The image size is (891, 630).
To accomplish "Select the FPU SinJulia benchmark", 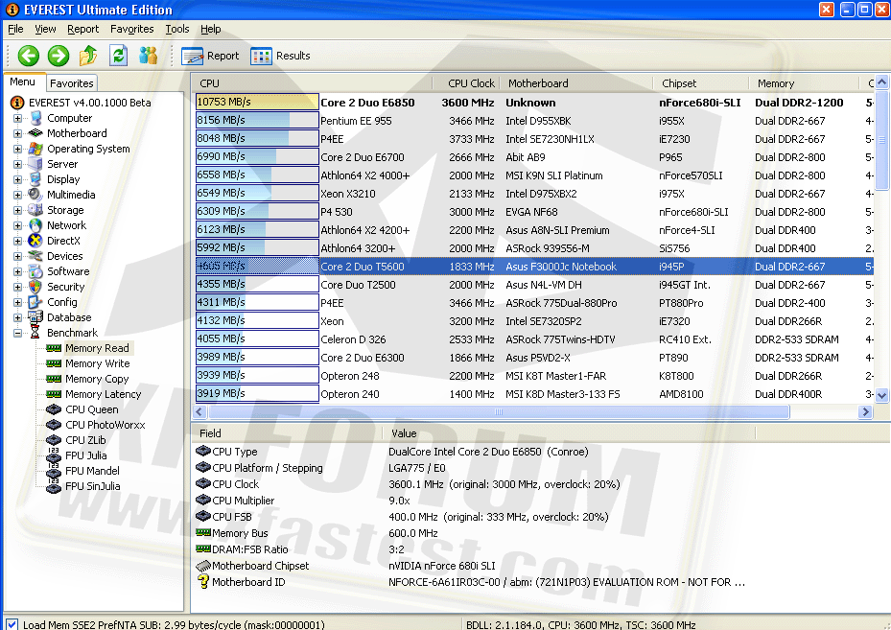I will pos(93,486).
